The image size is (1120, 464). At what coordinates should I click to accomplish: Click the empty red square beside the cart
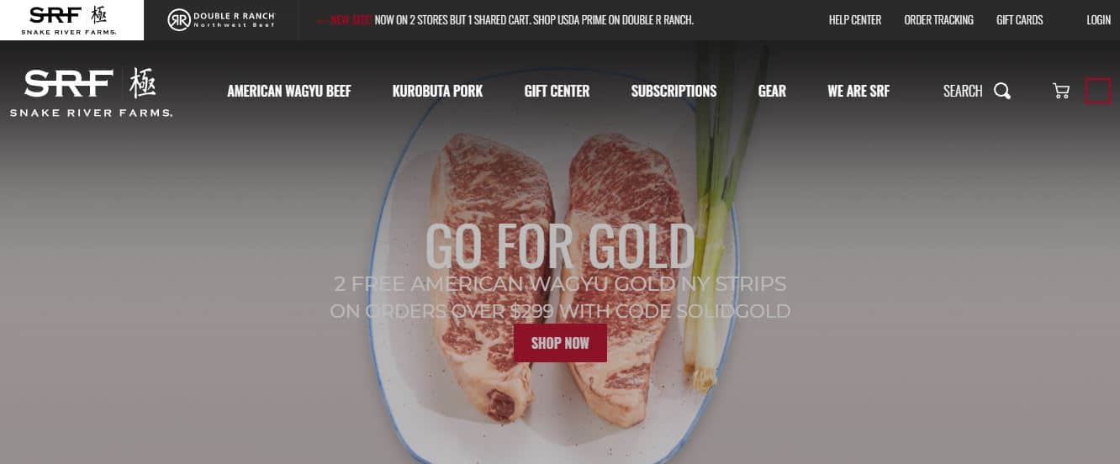(1098, 91)
